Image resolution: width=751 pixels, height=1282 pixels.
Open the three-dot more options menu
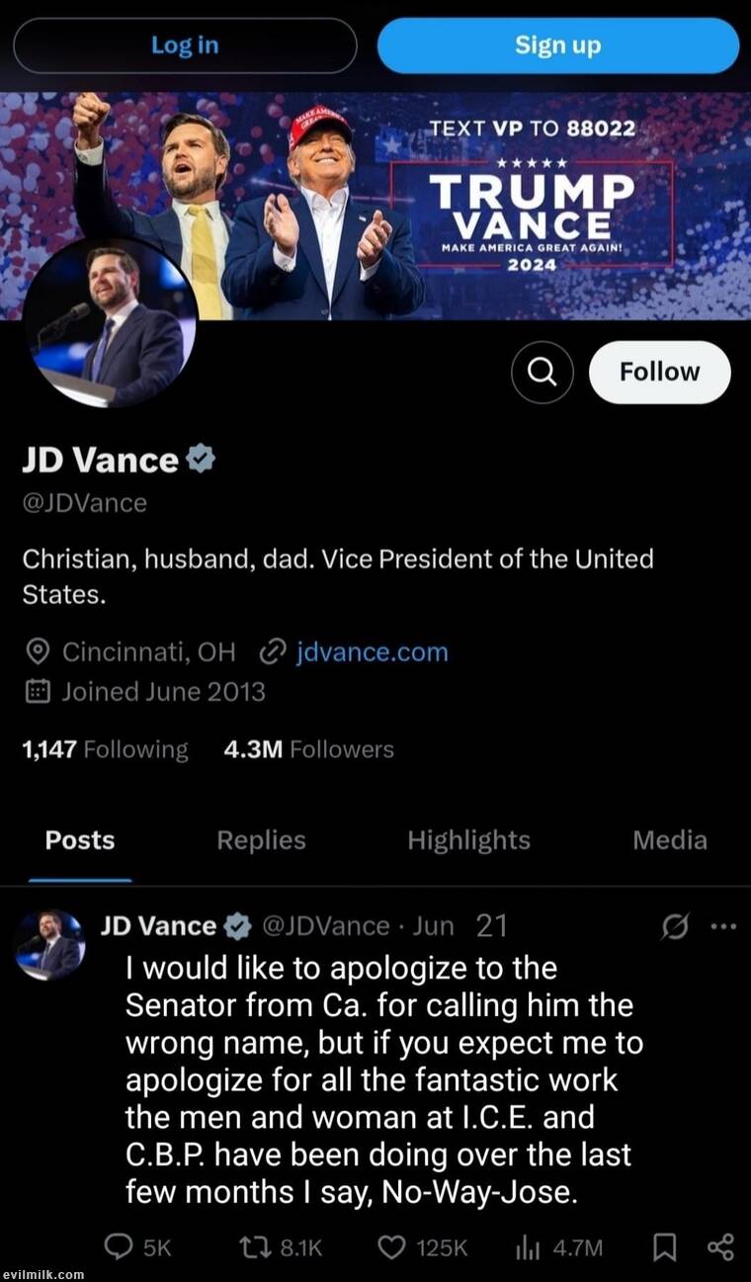(724, 926)
